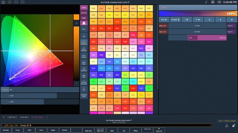Open the top Time field on right

(x=232, y=25)
